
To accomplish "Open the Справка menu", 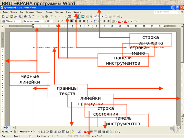I will (77, 12).
